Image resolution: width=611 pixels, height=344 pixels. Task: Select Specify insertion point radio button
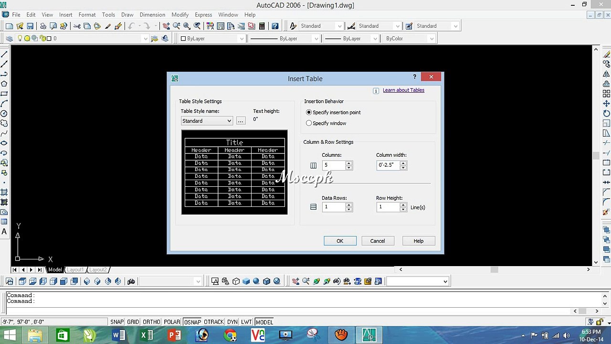tap(309, 112)
